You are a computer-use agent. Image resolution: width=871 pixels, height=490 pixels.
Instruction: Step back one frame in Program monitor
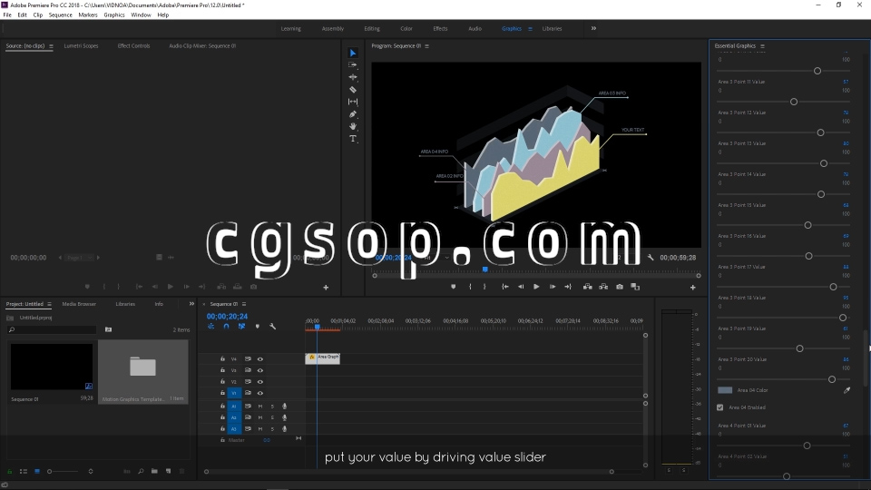tap(521, 287)
